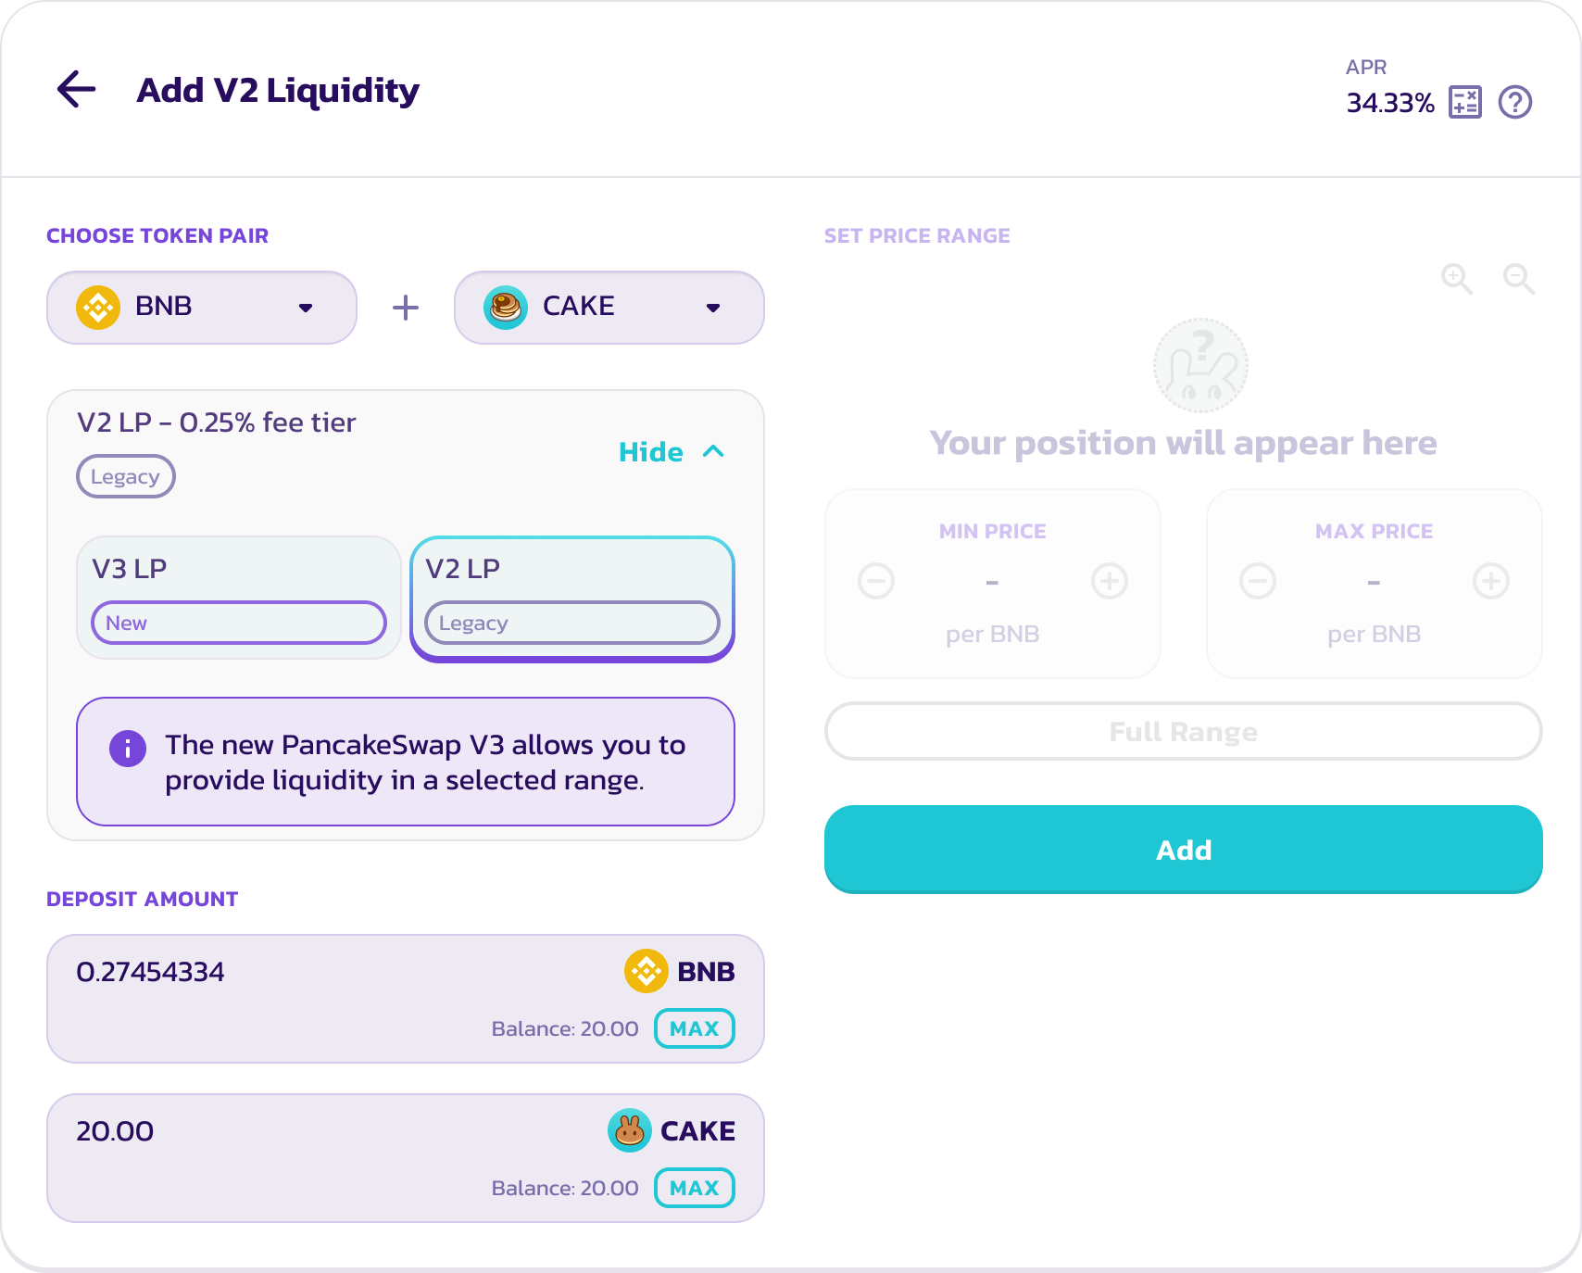This screenshot has width=1582, height=1273.
Task: Select the V3 LP option card
Action: (238, 597)
